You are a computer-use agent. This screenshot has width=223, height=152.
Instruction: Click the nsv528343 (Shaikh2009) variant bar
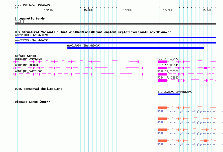[115, 37]
